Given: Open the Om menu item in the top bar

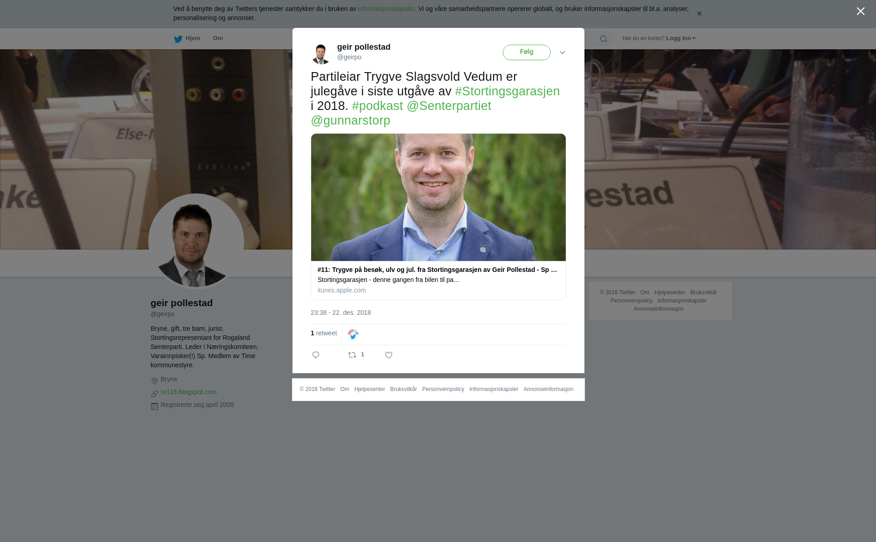Looking at the screenshot, I should tap(218, 38).
